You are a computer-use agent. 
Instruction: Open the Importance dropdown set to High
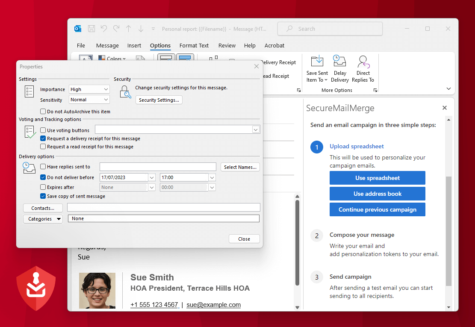coord(89,89)
